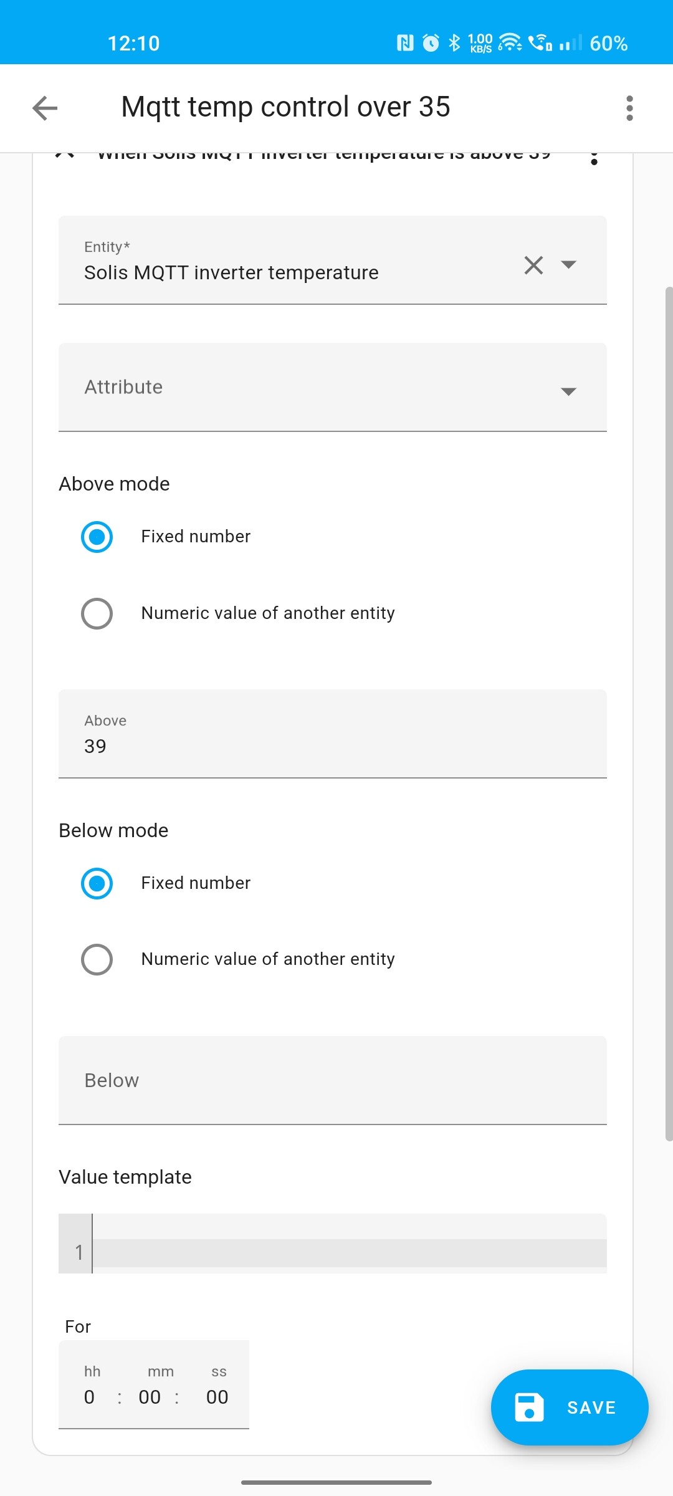Tap the Bluetooth icon in the status bar

click(x=454, y=42)
